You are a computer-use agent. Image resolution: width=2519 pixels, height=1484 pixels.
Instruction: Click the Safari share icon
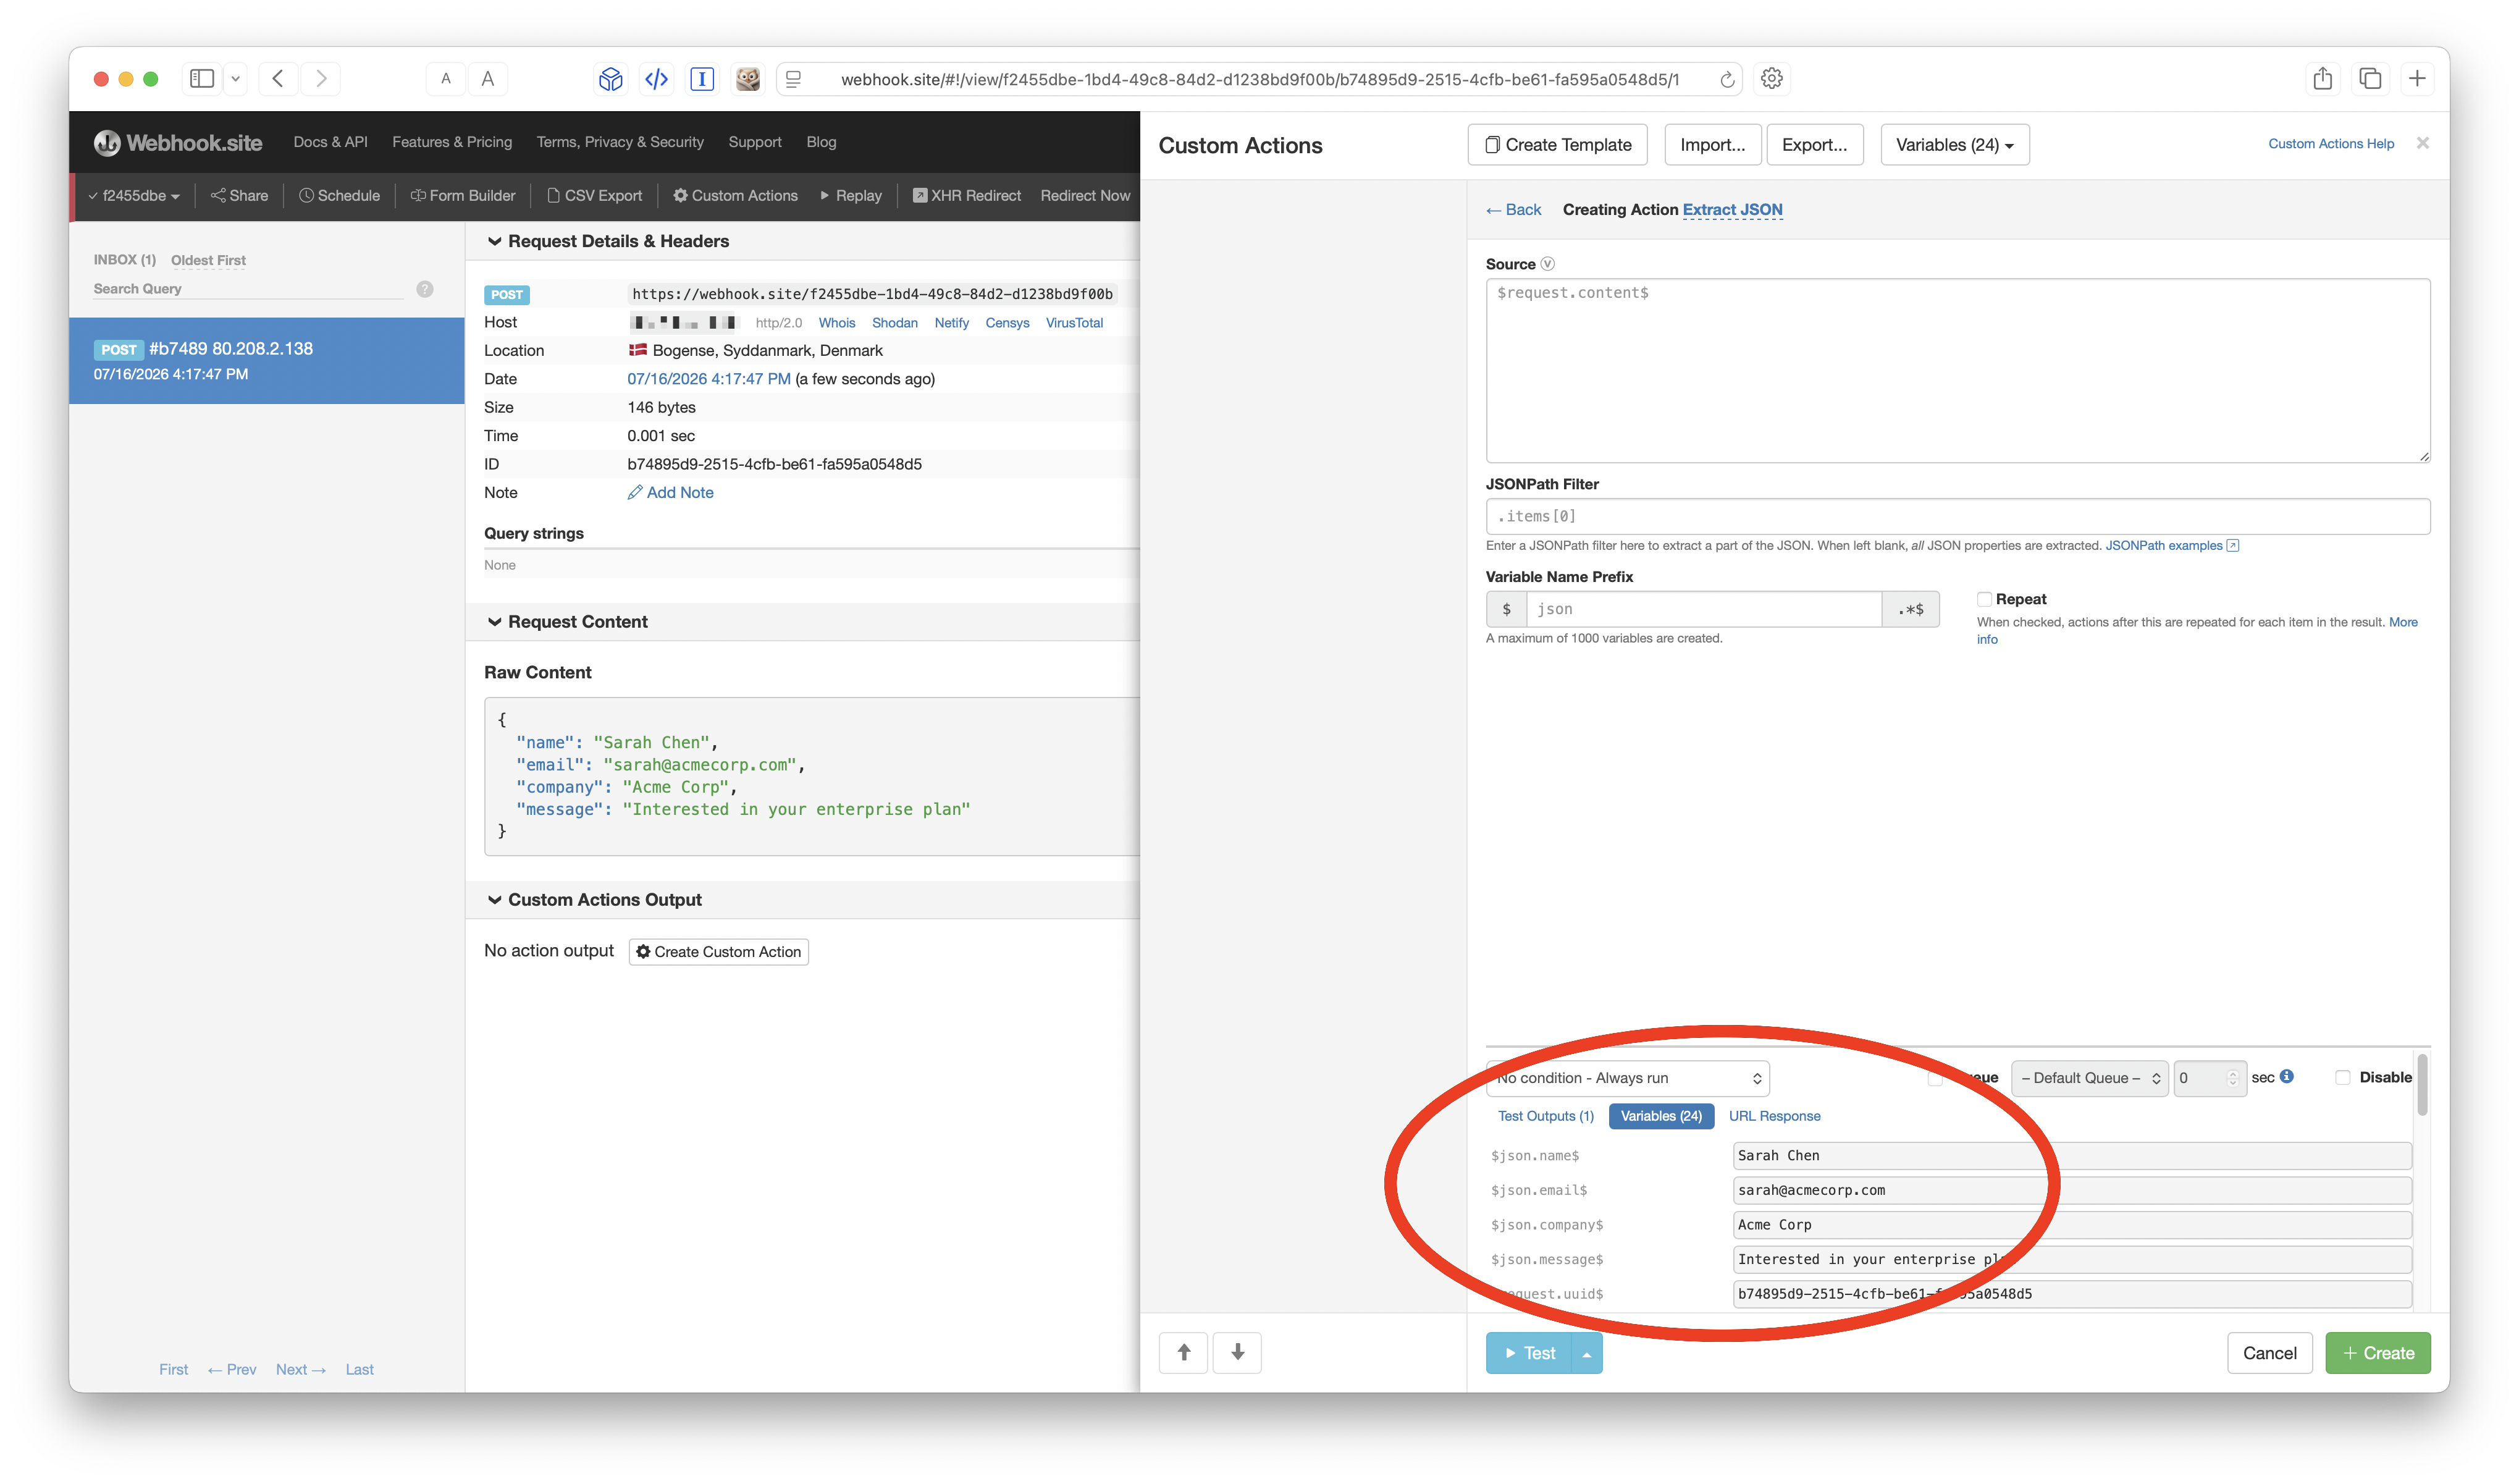tap(2323, 78)
